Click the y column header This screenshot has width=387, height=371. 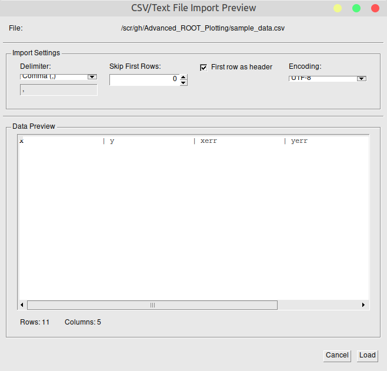pos(112,141)
